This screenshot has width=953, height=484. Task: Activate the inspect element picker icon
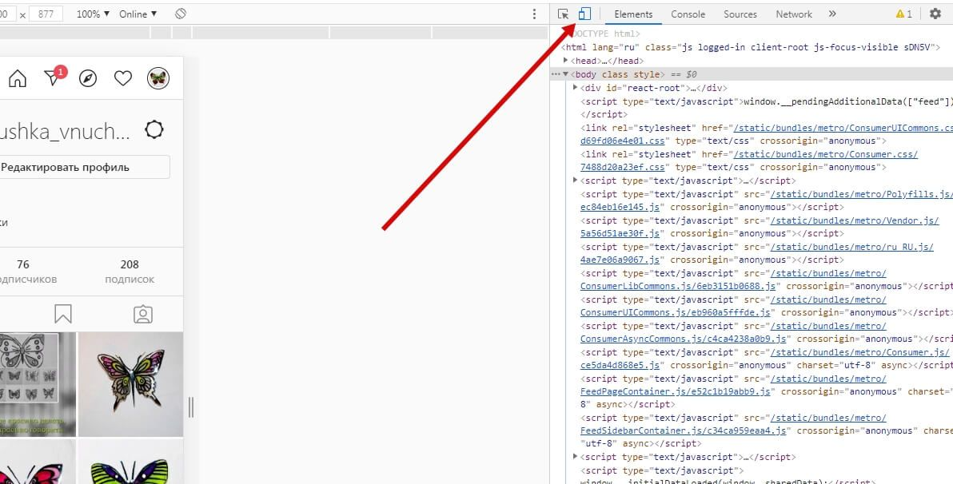564,14
